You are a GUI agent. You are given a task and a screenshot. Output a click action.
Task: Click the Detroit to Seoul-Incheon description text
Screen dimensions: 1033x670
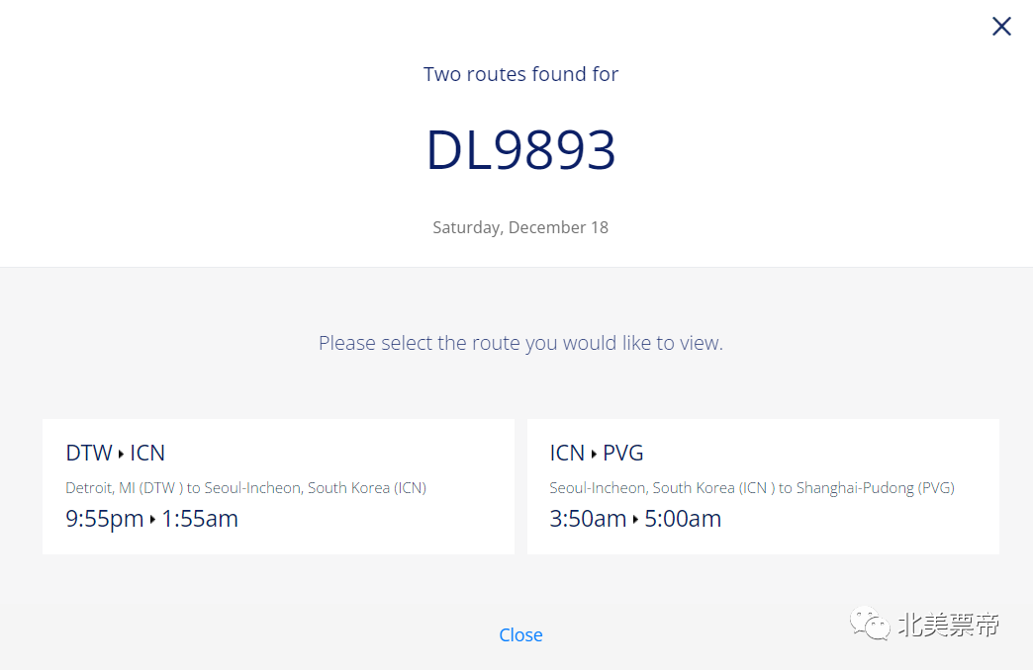(245, 487)
